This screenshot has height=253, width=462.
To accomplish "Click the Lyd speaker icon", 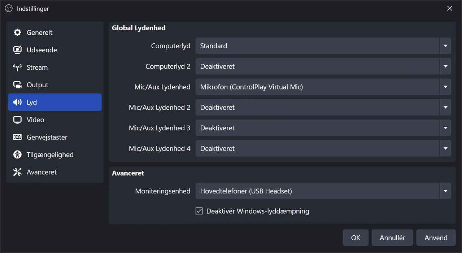I will 17,102.
